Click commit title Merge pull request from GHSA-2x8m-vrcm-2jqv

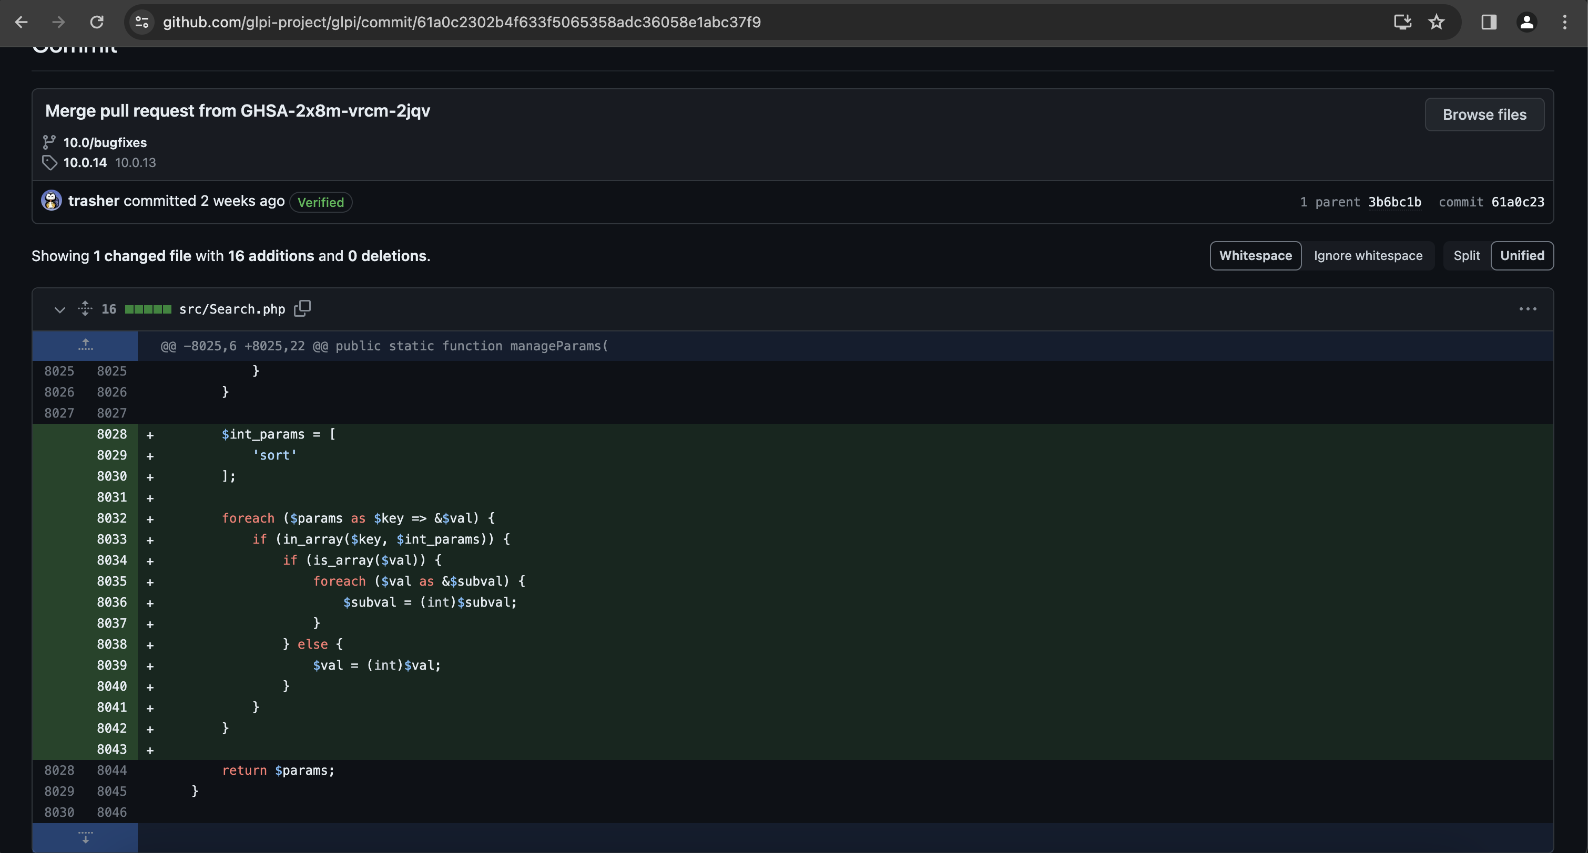tap(237, 111)
